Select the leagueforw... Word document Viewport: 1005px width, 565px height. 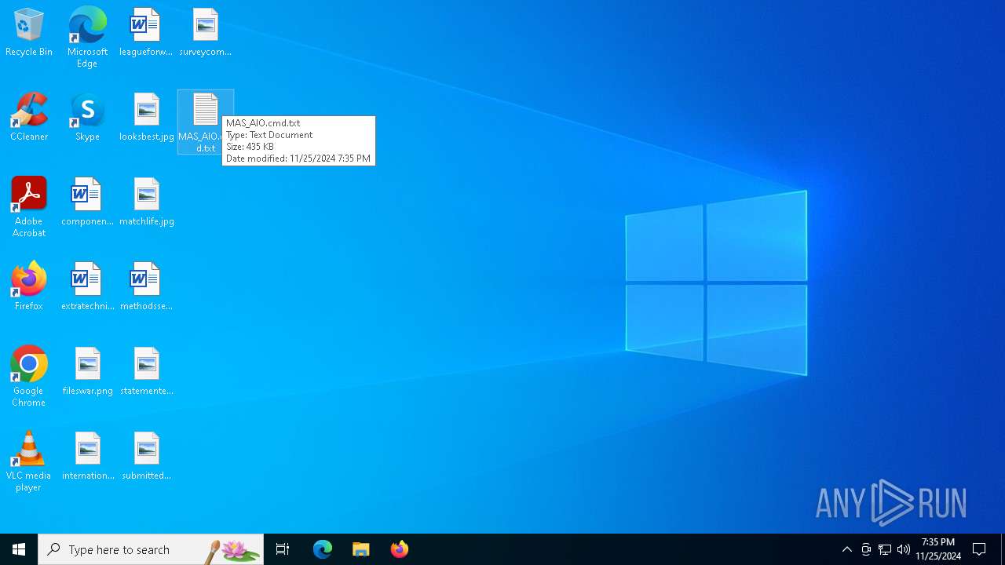click(x=146, y=33)
